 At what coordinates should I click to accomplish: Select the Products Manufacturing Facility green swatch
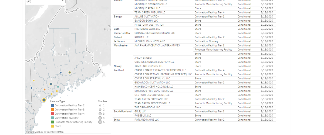pos(52,122)
